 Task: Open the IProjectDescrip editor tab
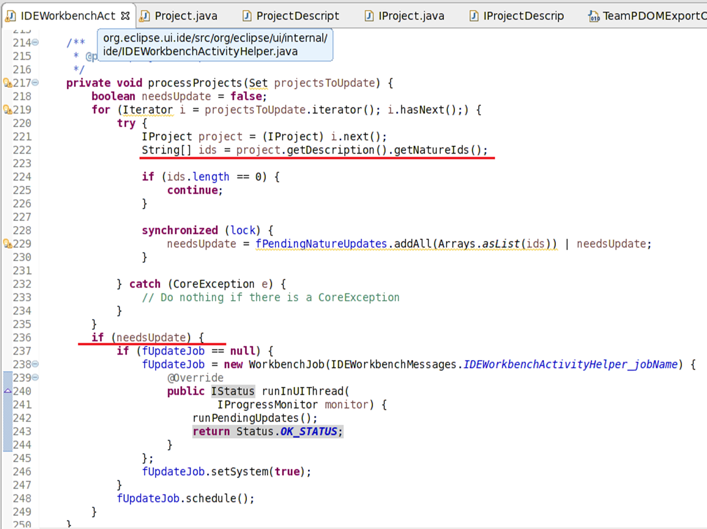pyautogui.click(x=523, y=16)
